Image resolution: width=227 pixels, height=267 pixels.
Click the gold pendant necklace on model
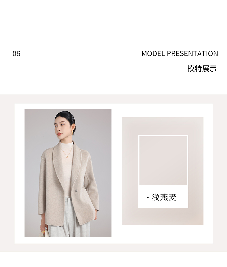coord(68,157)
